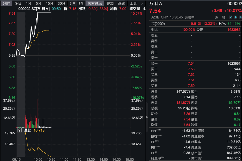Click the 总额 value 25.23亿

[x=184, y=108]
